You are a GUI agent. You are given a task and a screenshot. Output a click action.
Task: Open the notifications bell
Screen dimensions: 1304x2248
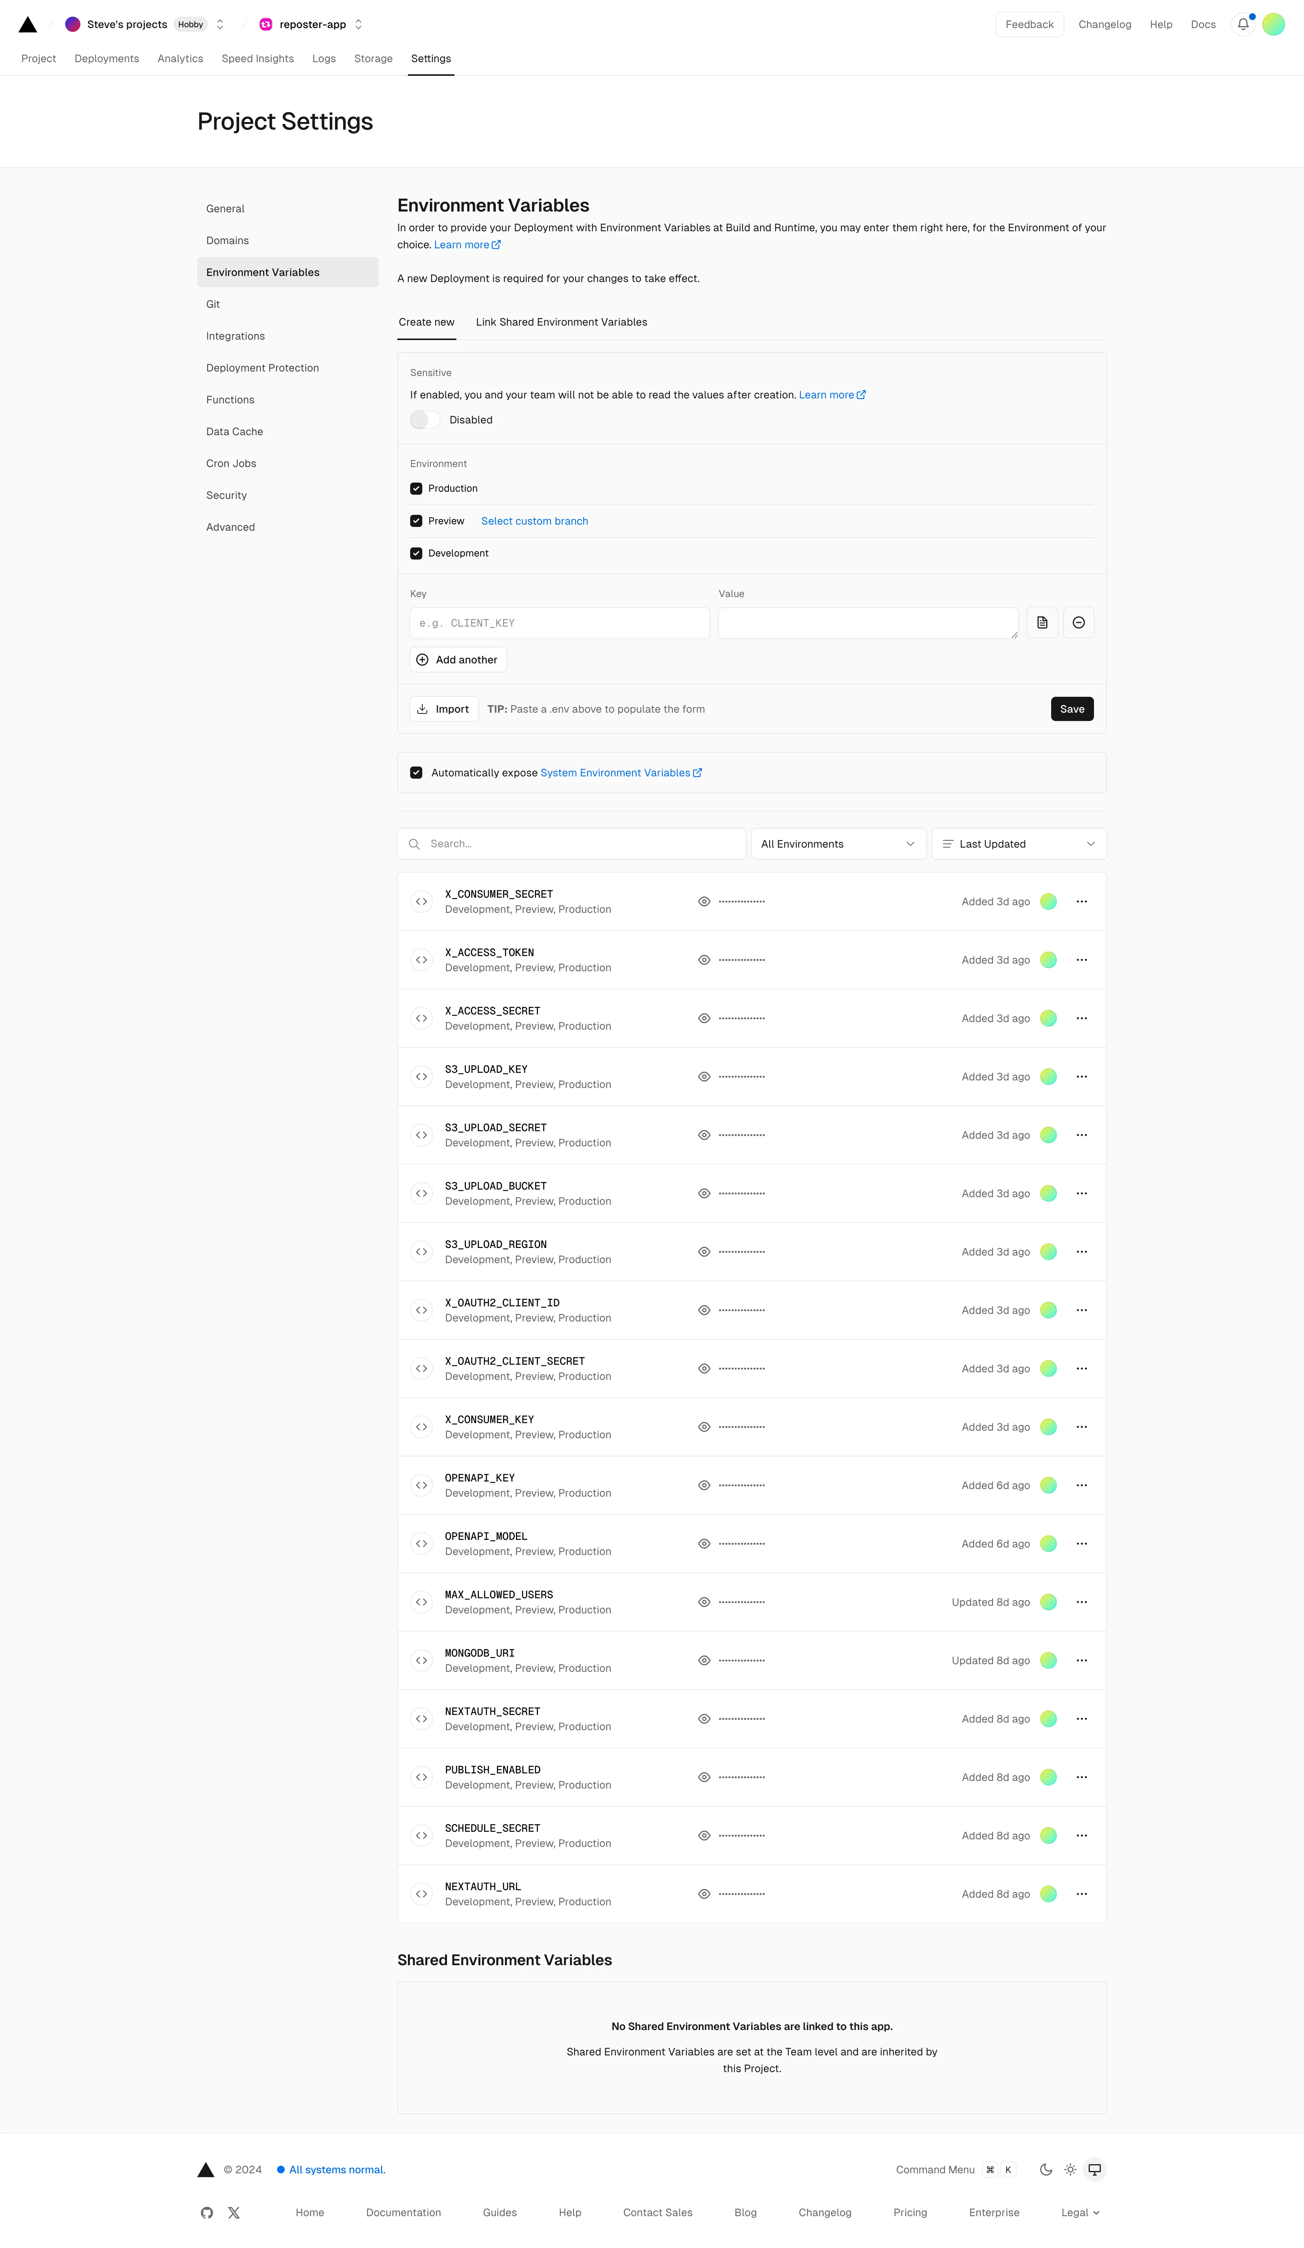coord(1243,24)
